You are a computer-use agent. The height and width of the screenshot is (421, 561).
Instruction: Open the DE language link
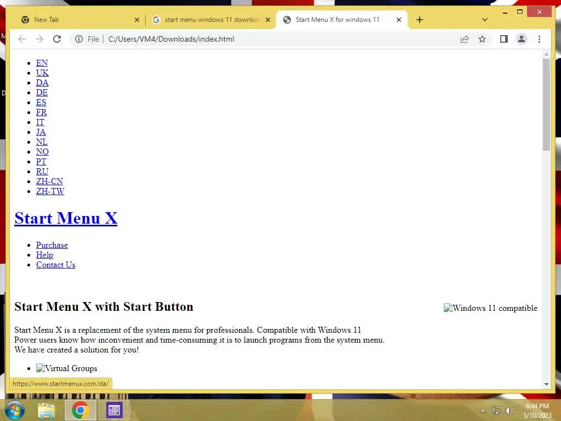[x=42, y=93]
